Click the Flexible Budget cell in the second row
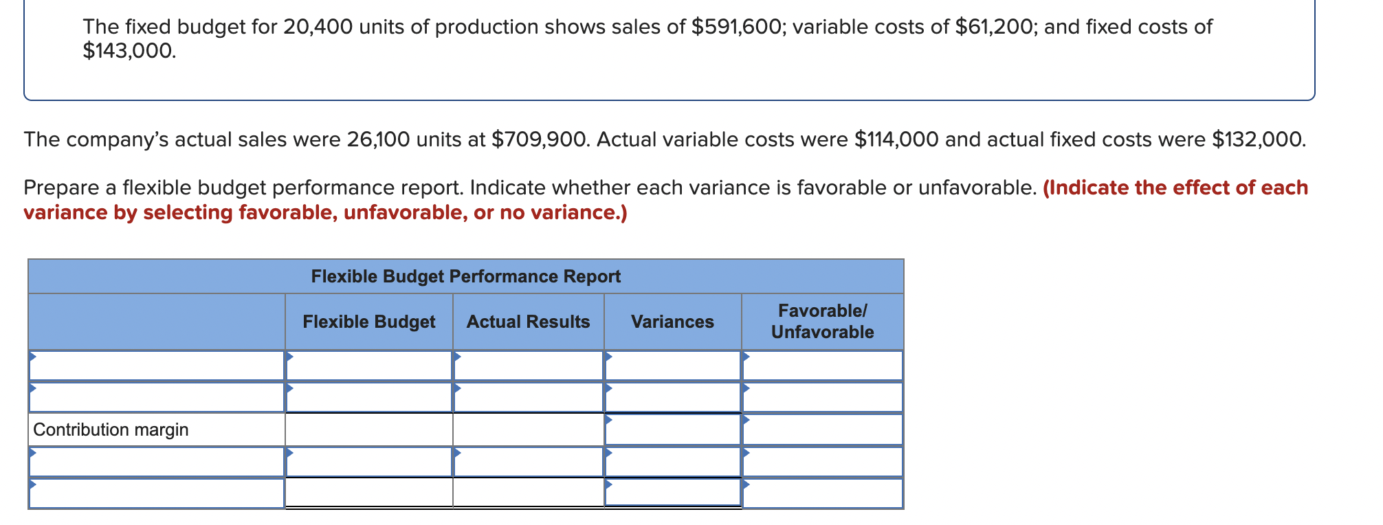This screenshot has height=525, width=1383. pyautogui.click(x=369, y=398)
